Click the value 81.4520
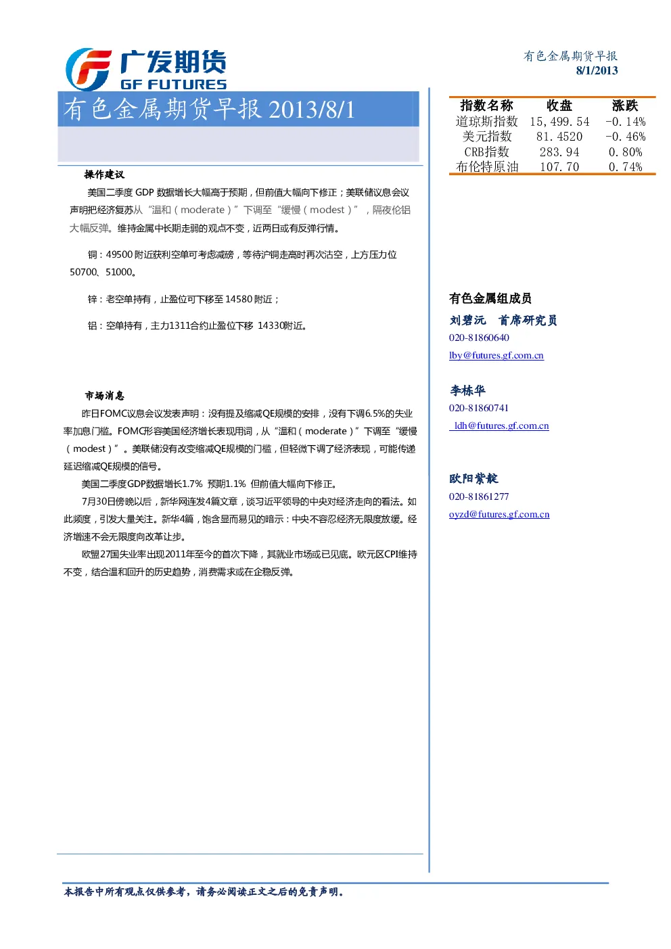The image size is (671, 949). 559,137
